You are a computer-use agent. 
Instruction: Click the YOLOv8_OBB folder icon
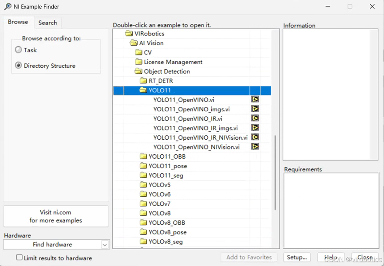tap(143, 223)
